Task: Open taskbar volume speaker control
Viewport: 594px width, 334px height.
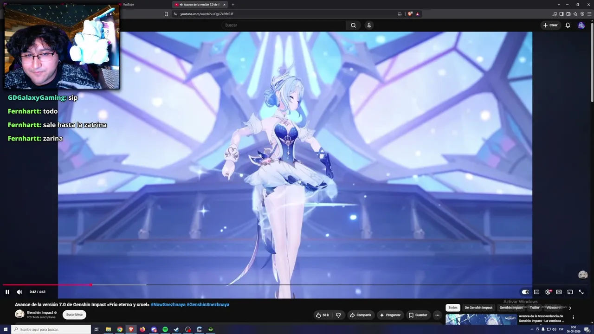Action: [x=554, y=329]
